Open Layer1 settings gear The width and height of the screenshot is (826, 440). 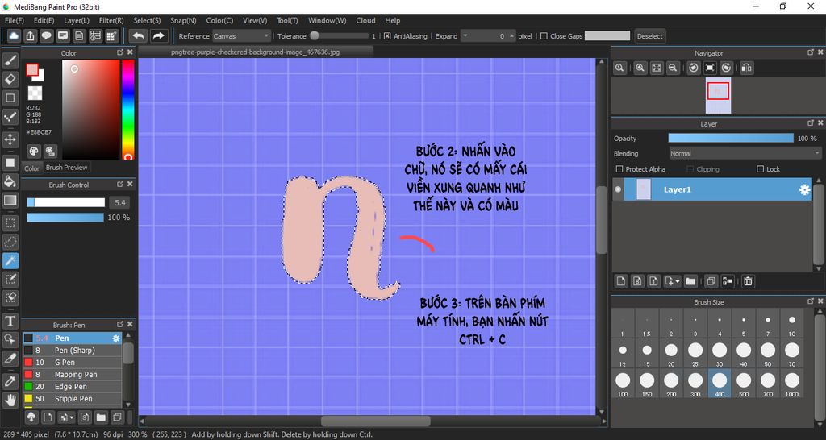(804, 190)
